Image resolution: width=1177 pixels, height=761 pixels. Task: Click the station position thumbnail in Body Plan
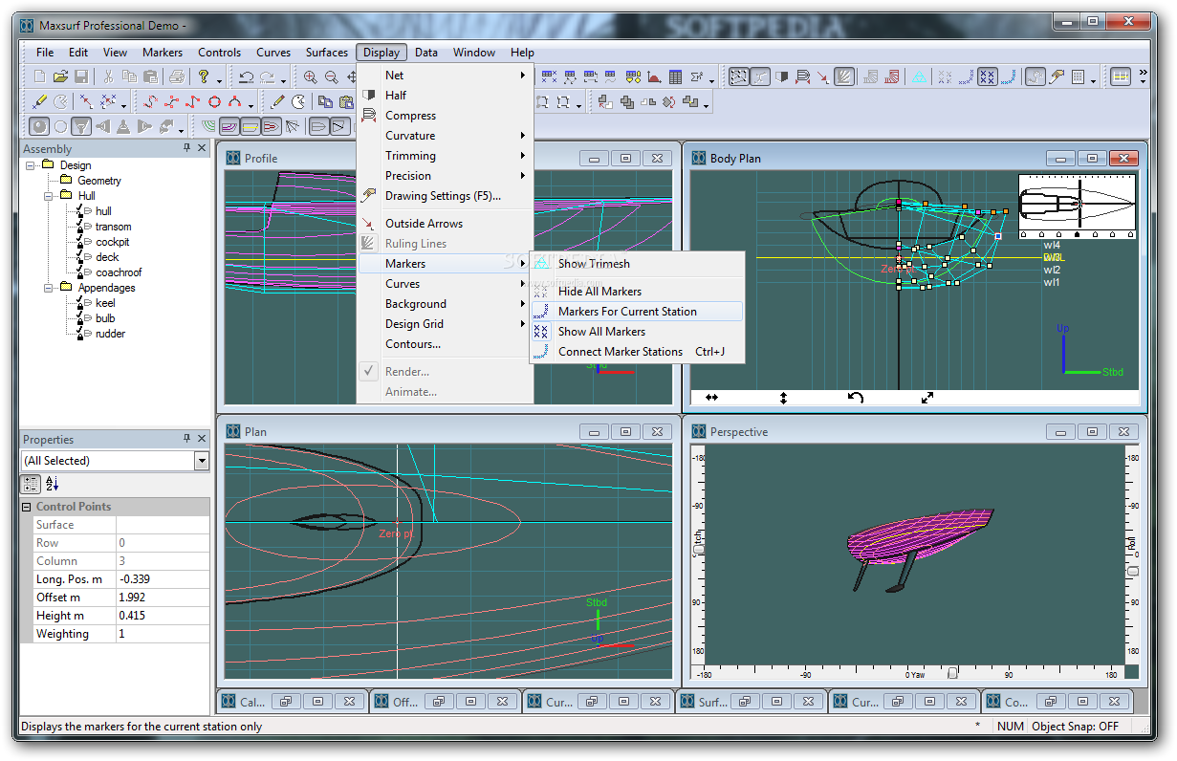(x=1079, y=205)
